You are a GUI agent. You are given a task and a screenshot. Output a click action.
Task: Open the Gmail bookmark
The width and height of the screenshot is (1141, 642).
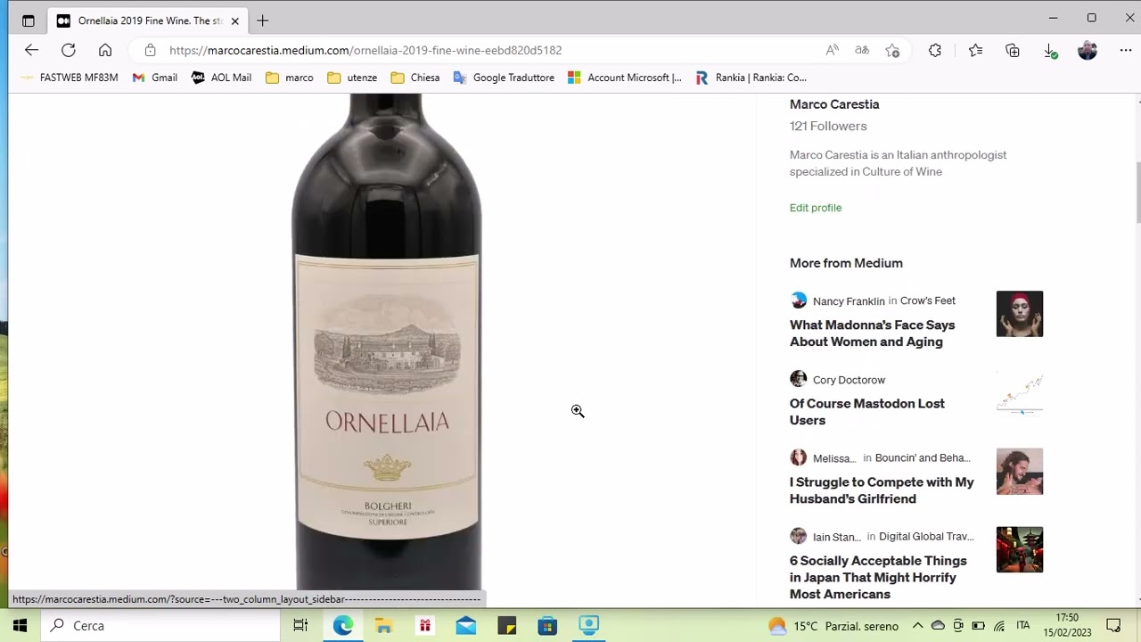tap(155, 78)
